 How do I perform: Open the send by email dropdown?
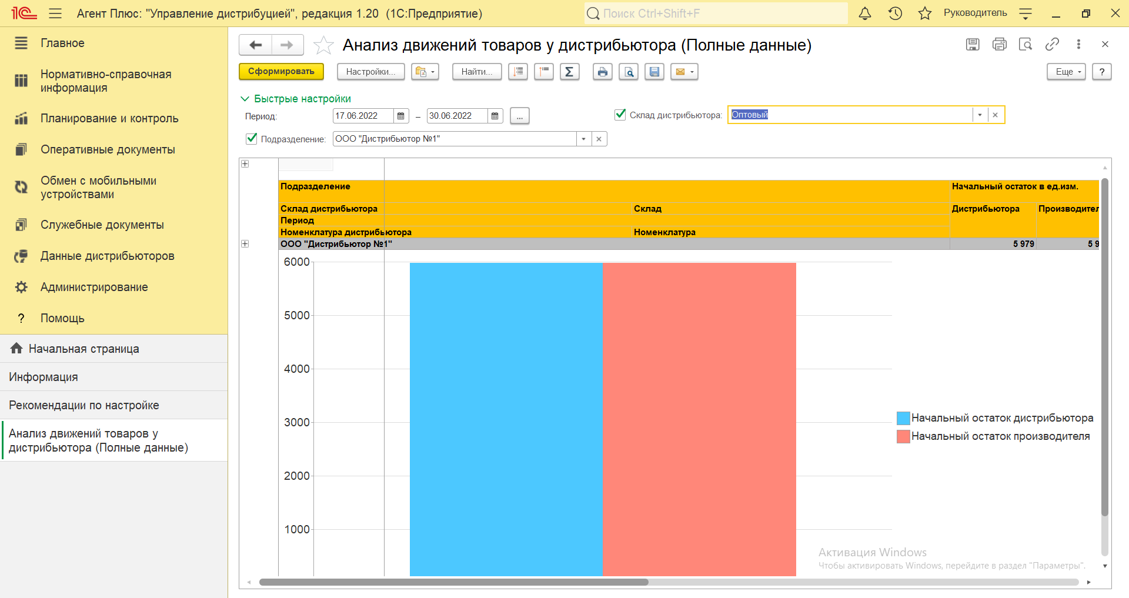pos(684,72)
